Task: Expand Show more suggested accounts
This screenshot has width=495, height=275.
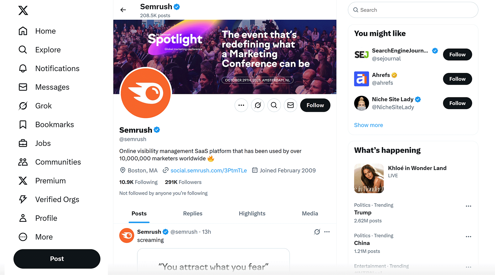Action: point(368,125)
